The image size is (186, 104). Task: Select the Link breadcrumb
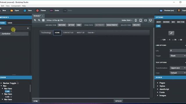(x=158, y=26)
